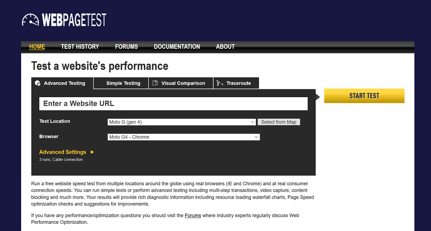Click the Advanced Settings arrow triangle

pyautogui.click(x=92, y=152)
